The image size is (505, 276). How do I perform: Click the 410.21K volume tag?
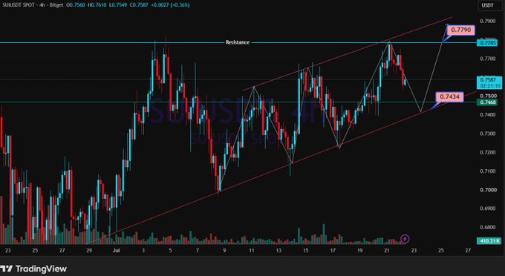point(489,240)
